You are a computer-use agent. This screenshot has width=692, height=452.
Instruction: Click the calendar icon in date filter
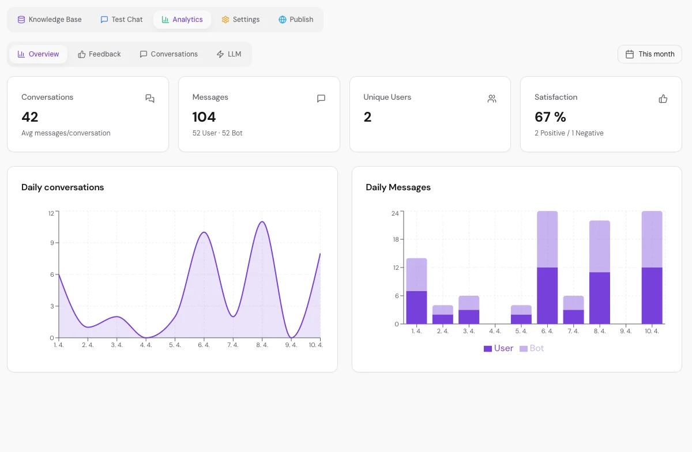tap(630, 54)
